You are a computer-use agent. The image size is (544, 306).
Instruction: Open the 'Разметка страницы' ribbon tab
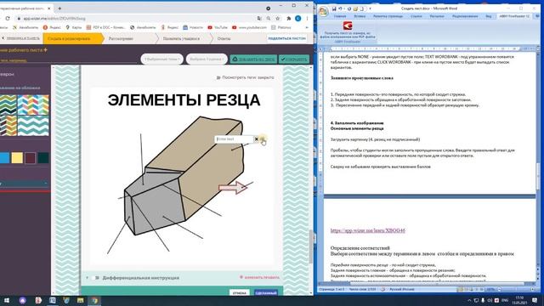pyautogui.click(x=388, y=16)
